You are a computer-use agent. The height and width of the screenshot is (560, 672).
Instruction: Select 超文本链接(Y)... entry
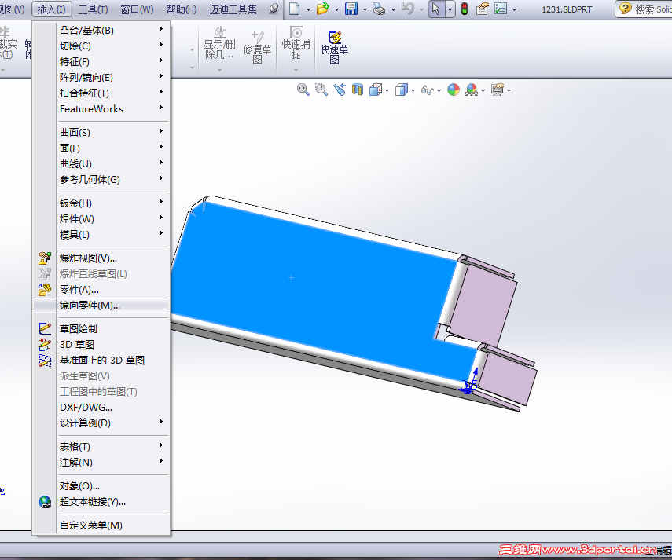[101, 501]
